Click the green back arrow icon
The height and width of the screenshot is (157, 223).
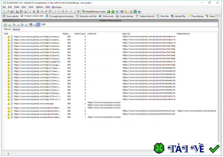pyautogui.click(x=109, y=11)
